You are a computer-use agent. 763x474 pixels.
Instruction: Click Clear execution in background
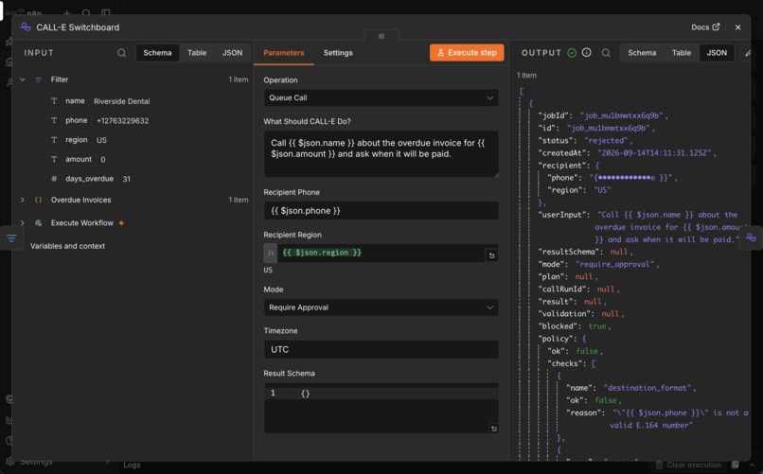(x=688, y=465)
